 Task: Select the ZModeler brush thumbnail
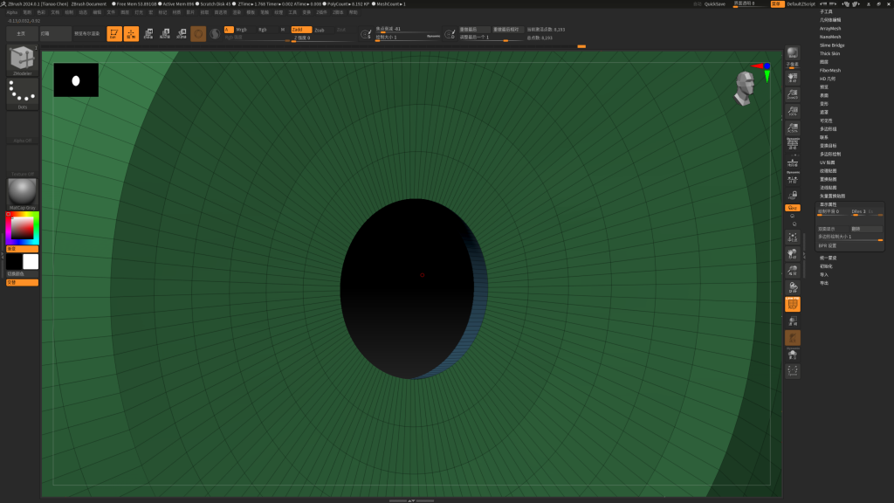(x=22, y=60)
